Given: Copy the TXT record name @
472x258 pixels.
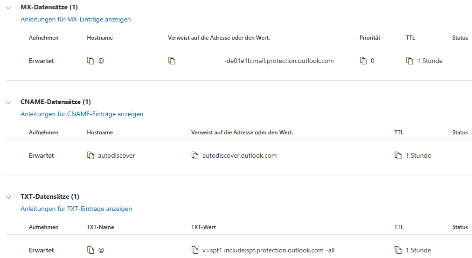Looking at the screenshot, I should pyautogui.click(x=91, y=251).
